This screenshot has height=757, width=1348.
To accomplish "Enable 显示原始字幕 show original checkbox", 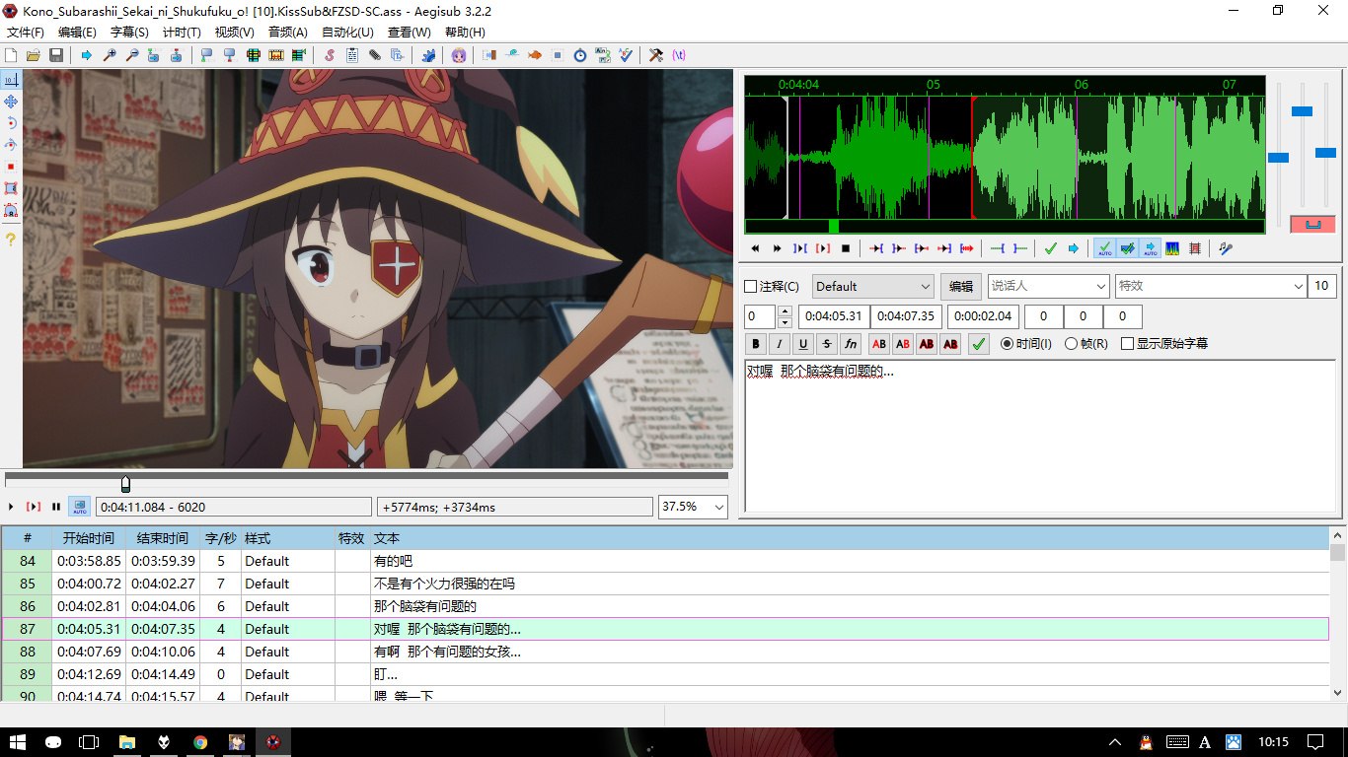I will point(1127,344).
